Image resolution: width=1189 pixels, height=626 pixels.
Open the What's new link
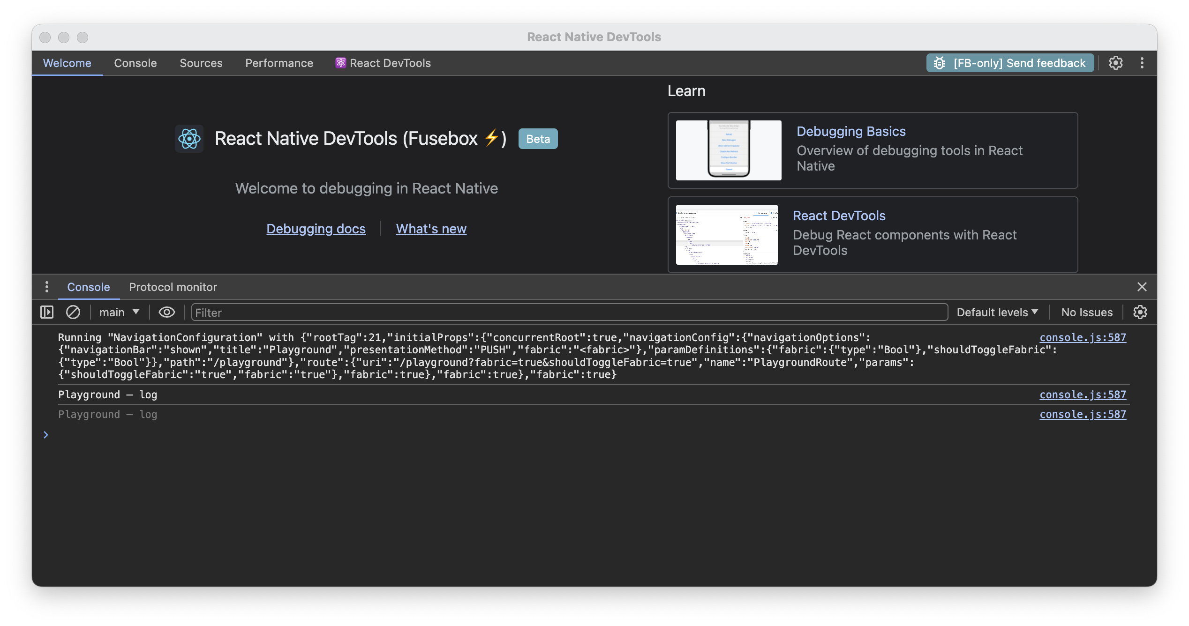[x=431, y=229]
